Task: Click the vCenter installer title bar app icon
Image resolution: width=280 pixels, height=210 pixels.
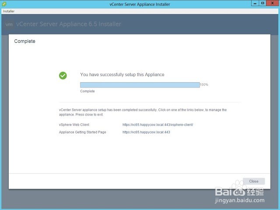Action: coord(4,4)
